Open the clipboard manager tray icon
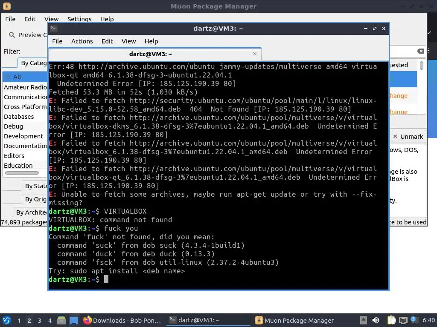Image resolution: width=437 pixels, height=327 pixels. [x=392, y=320]
